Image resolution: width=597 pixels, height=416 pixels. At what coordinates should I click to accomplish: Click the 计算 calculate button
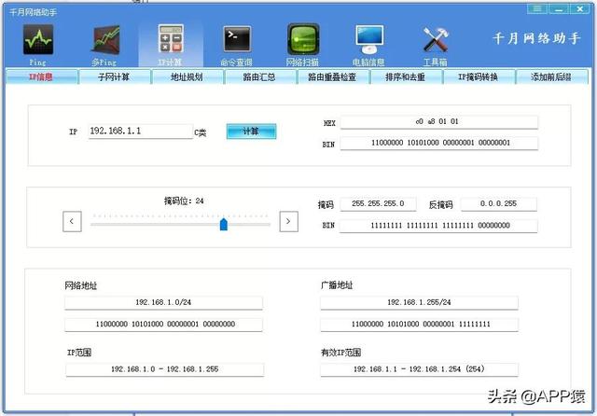pyautogui.click(x=251, y=132)
